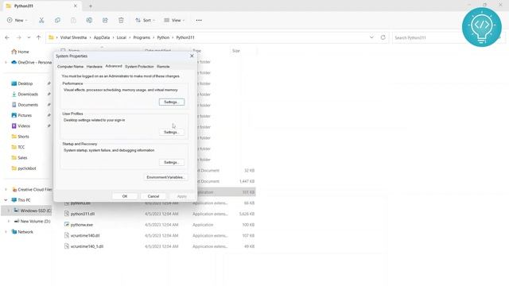The width and height of the screenshot is (509, 286).
Task: Click AppData in the address breadcrumb
Action: (102, 37)
